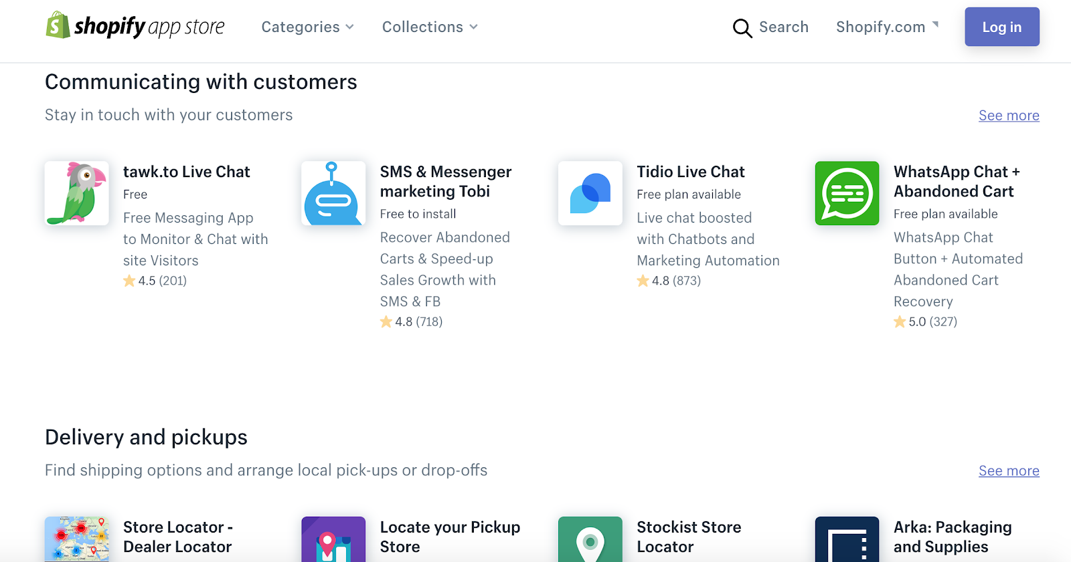Open the tawk.to Live Chat parrot icon
The width and height of the screenshot is (1071, 562).
[77, 193]
